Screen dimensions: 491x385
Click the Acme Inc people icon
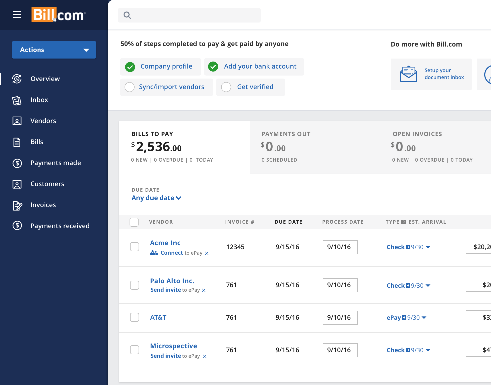(x=154, y=253)
